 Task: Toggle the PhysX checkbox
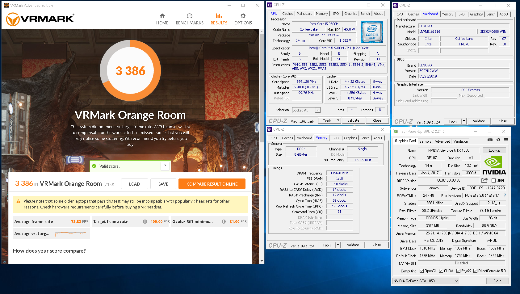(458, 271)
